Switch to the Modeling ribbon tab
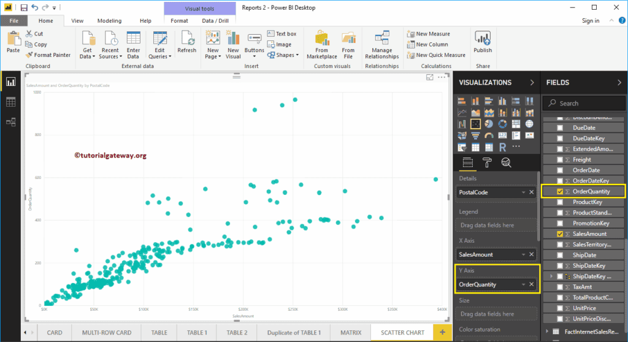 coord(109,20)
